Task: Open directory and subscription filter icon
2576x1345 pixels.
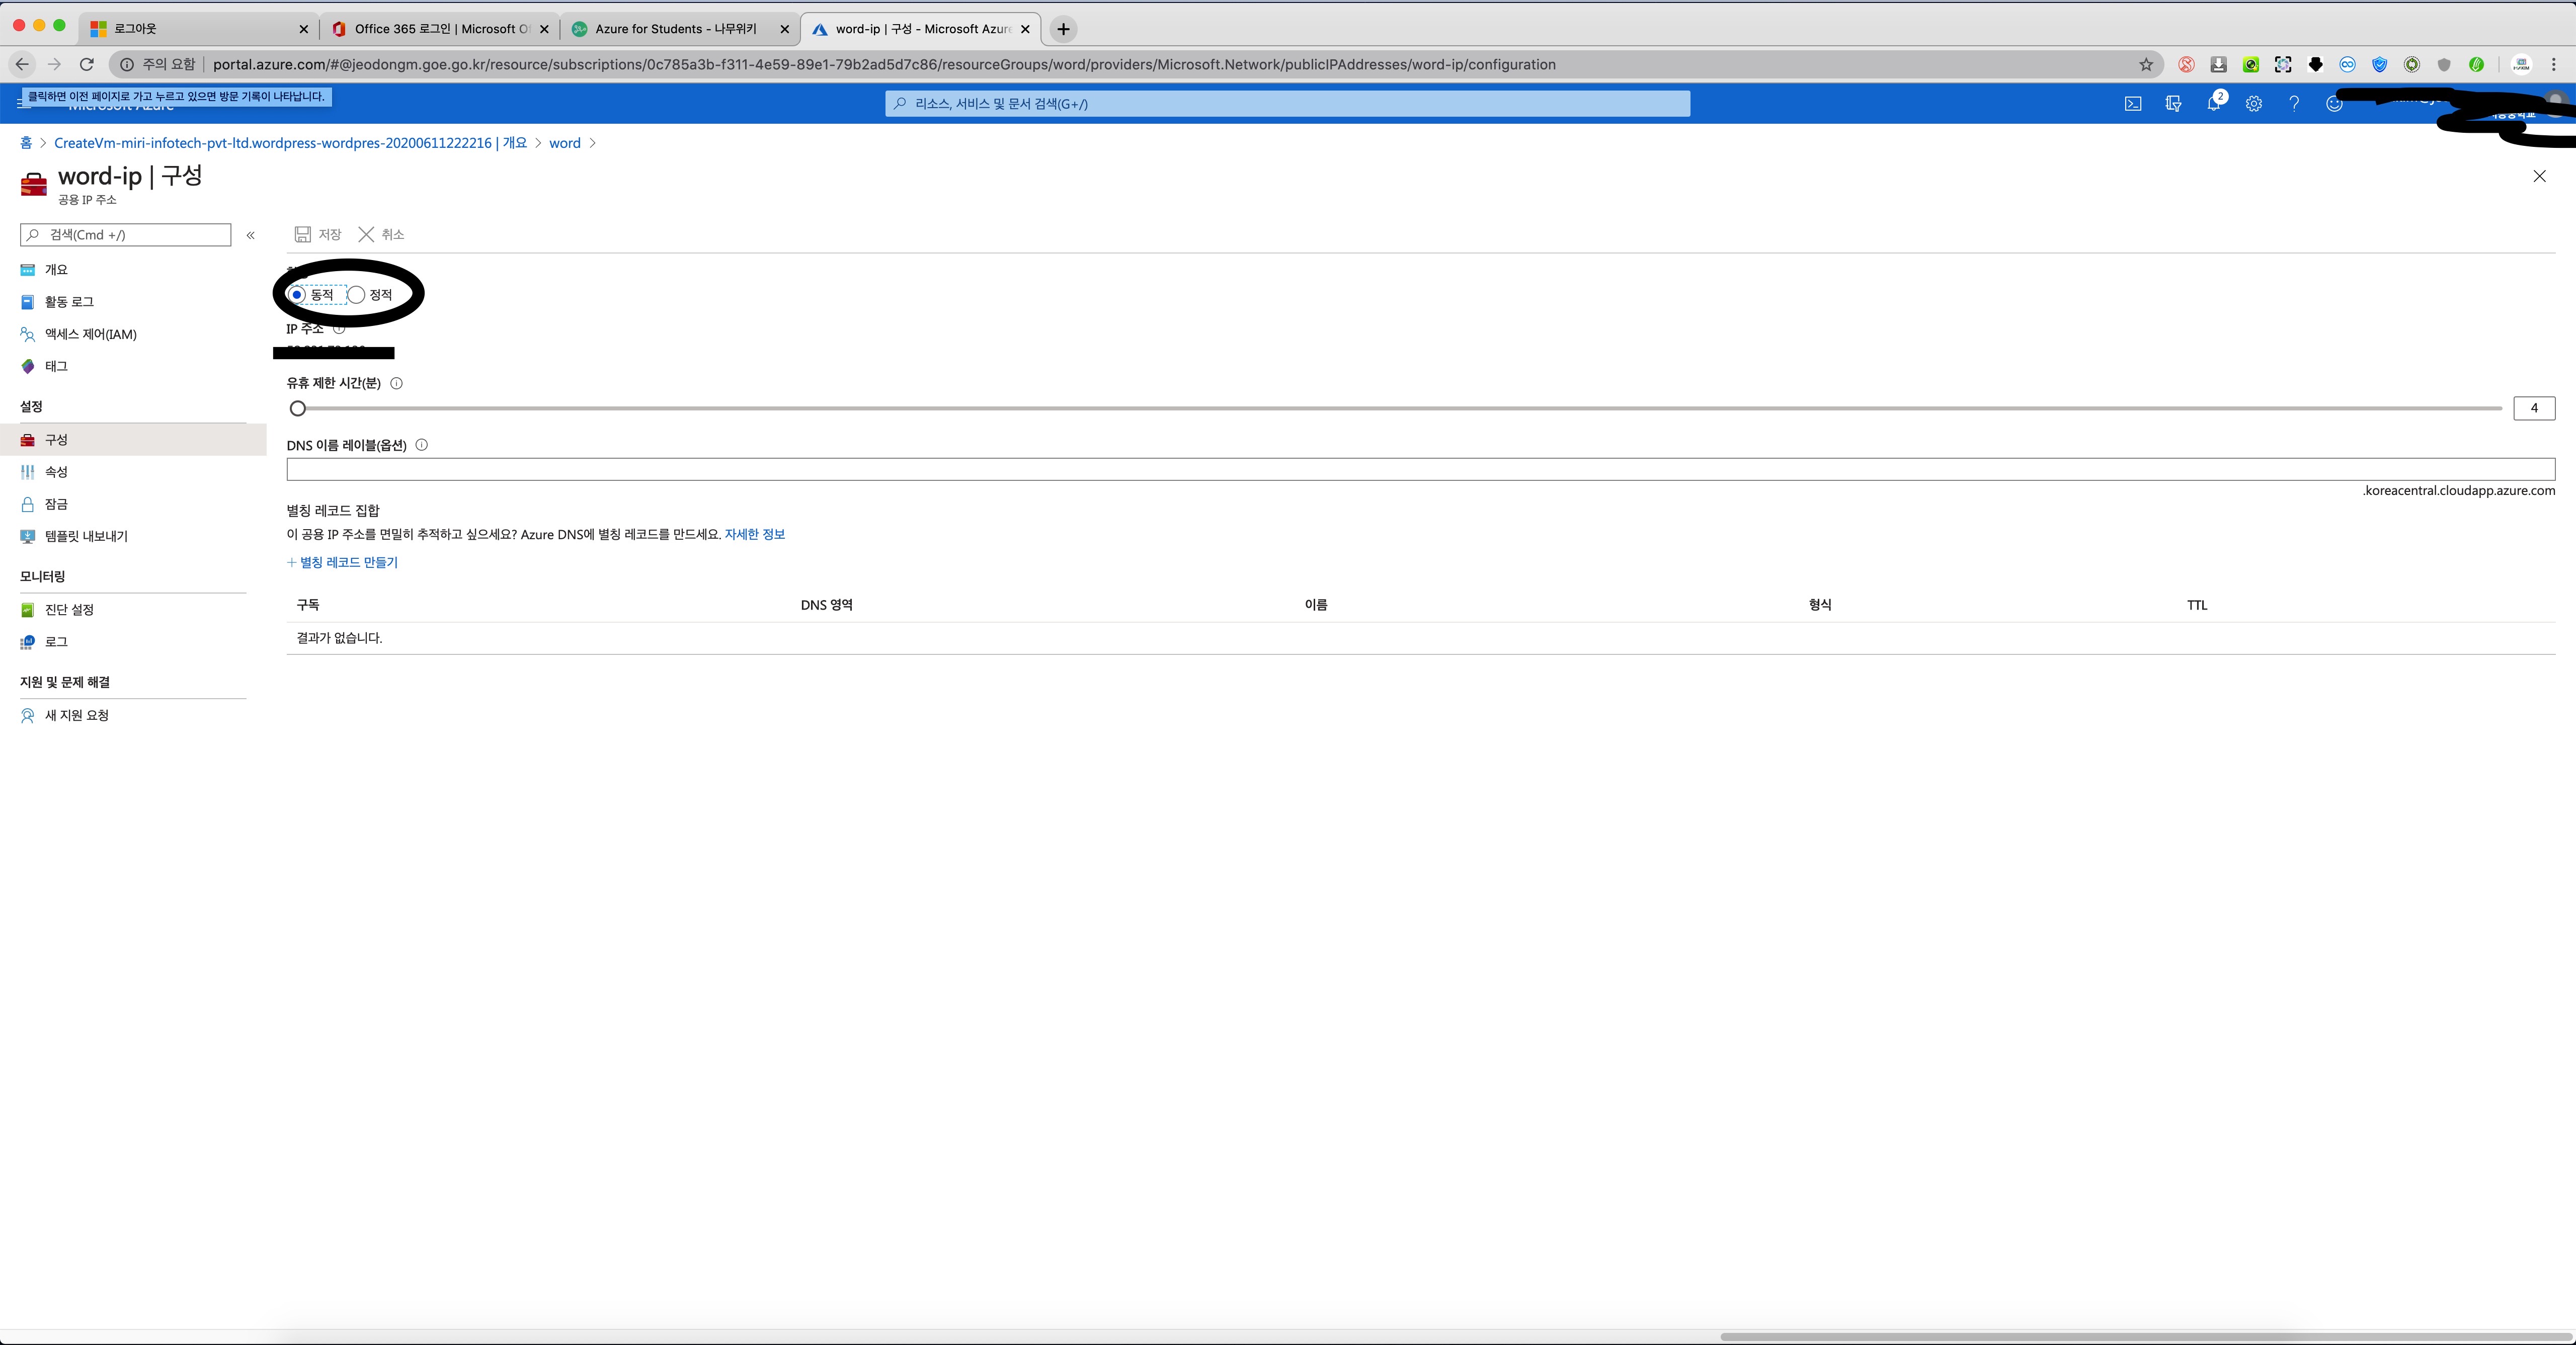Action: coord(2173,104)
